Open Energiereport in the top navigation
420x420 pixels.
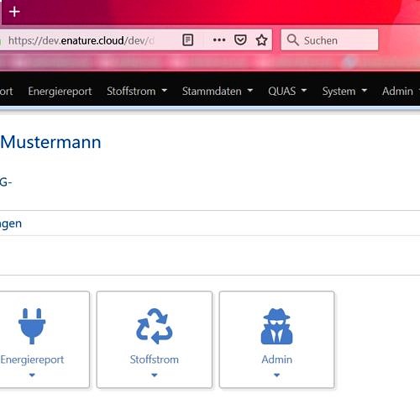pos(60,92)
